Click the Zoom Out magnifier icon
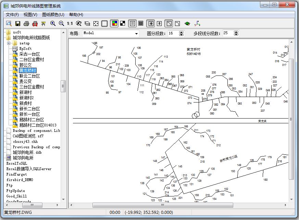The height and width of the screenshot is (220, 299). [61, 24]
